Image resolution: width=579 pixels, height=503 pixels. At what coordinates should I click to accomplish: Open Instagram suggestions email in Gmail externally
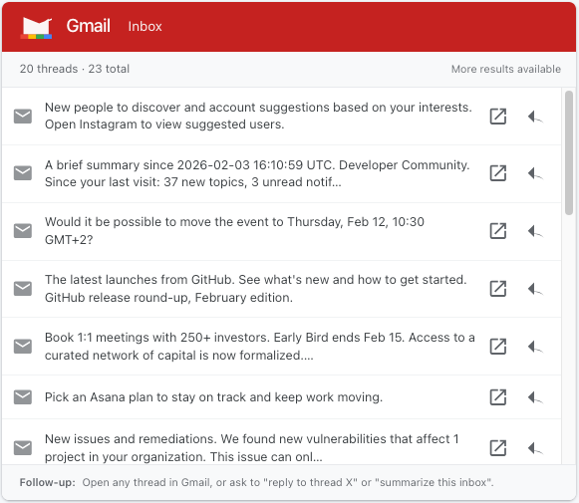tap(497, 117)
